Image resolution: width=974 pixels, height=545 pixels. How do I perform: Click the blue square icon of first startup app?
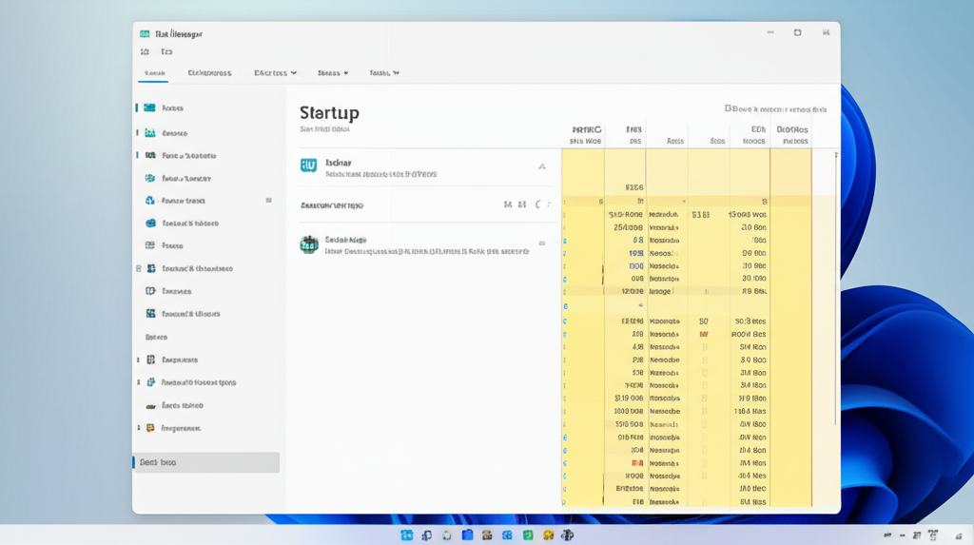pos(308,165)
